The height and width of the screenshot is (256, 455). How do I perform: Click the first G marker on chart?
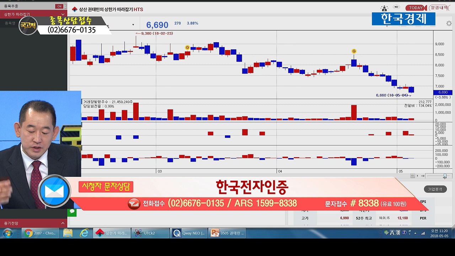pyautogui.click(x=187, y=48)
